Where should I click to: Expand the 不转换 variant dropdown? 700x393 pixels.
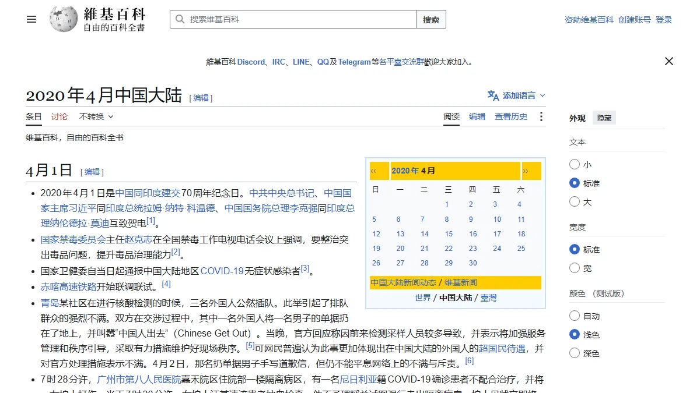pyautogui.click(x=96, y=116)
